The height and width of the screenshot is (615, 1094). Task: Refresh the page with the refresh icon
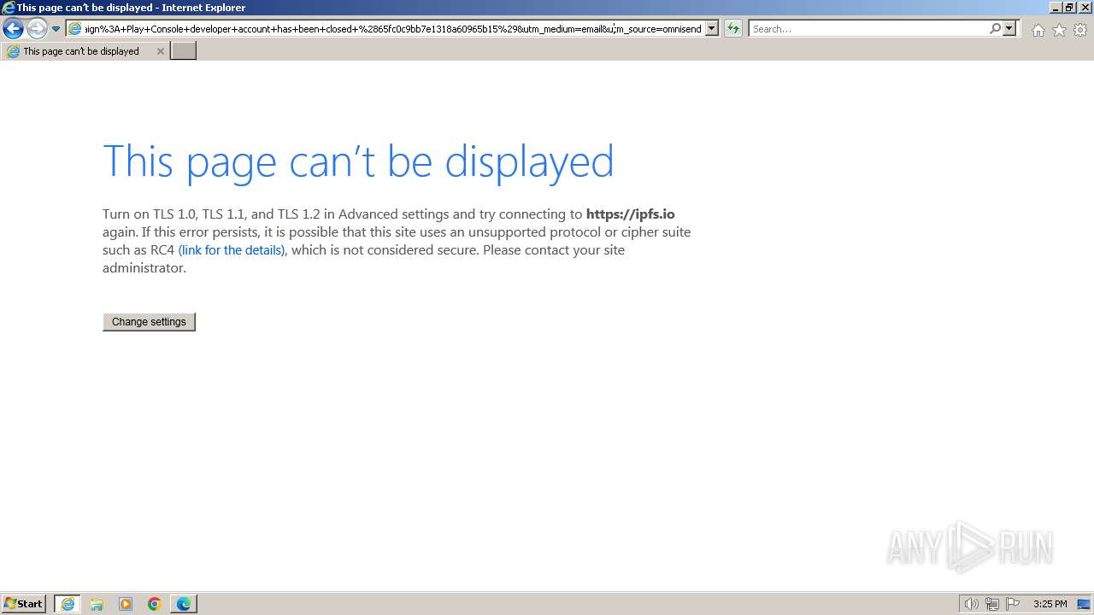coord(732,29)
